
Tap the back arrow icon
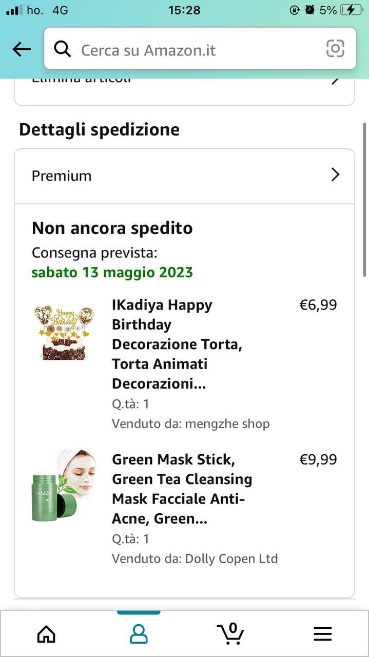coord(22,49)
